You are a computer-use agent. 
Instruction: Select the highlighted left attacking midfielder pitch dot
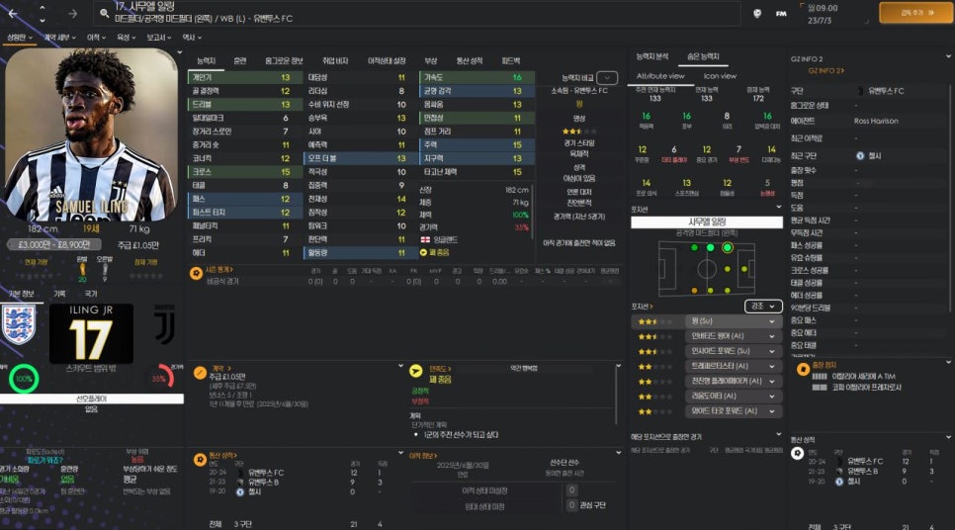728,248
